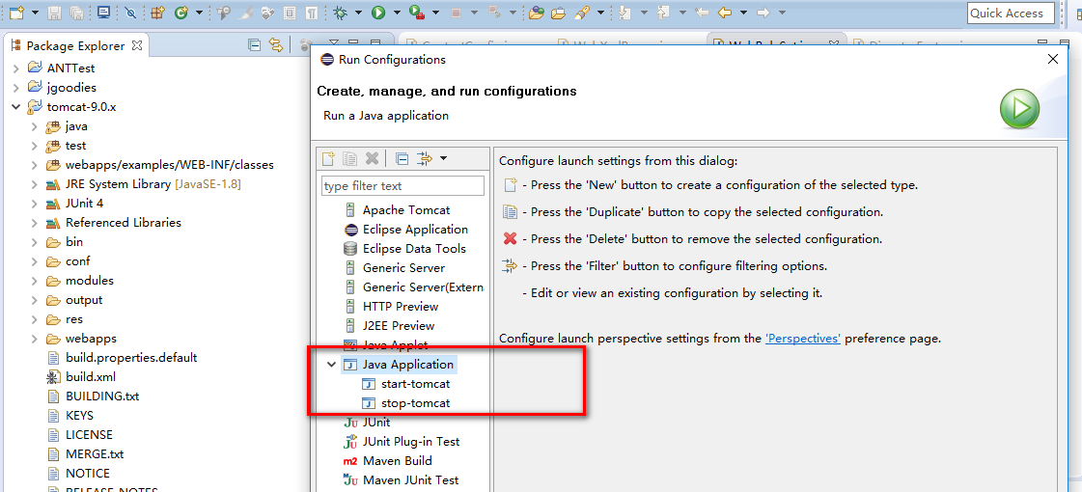Select Apache Tomcat configuration type
Image resolution: width=1082 pixels, height=492 pixels.
click(x=406, y=209)
